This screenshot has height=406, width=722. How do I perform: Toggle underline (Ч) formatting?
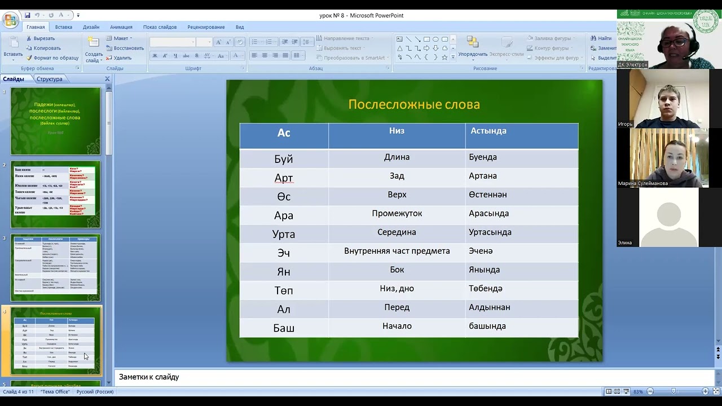click(x=175, y=56)
